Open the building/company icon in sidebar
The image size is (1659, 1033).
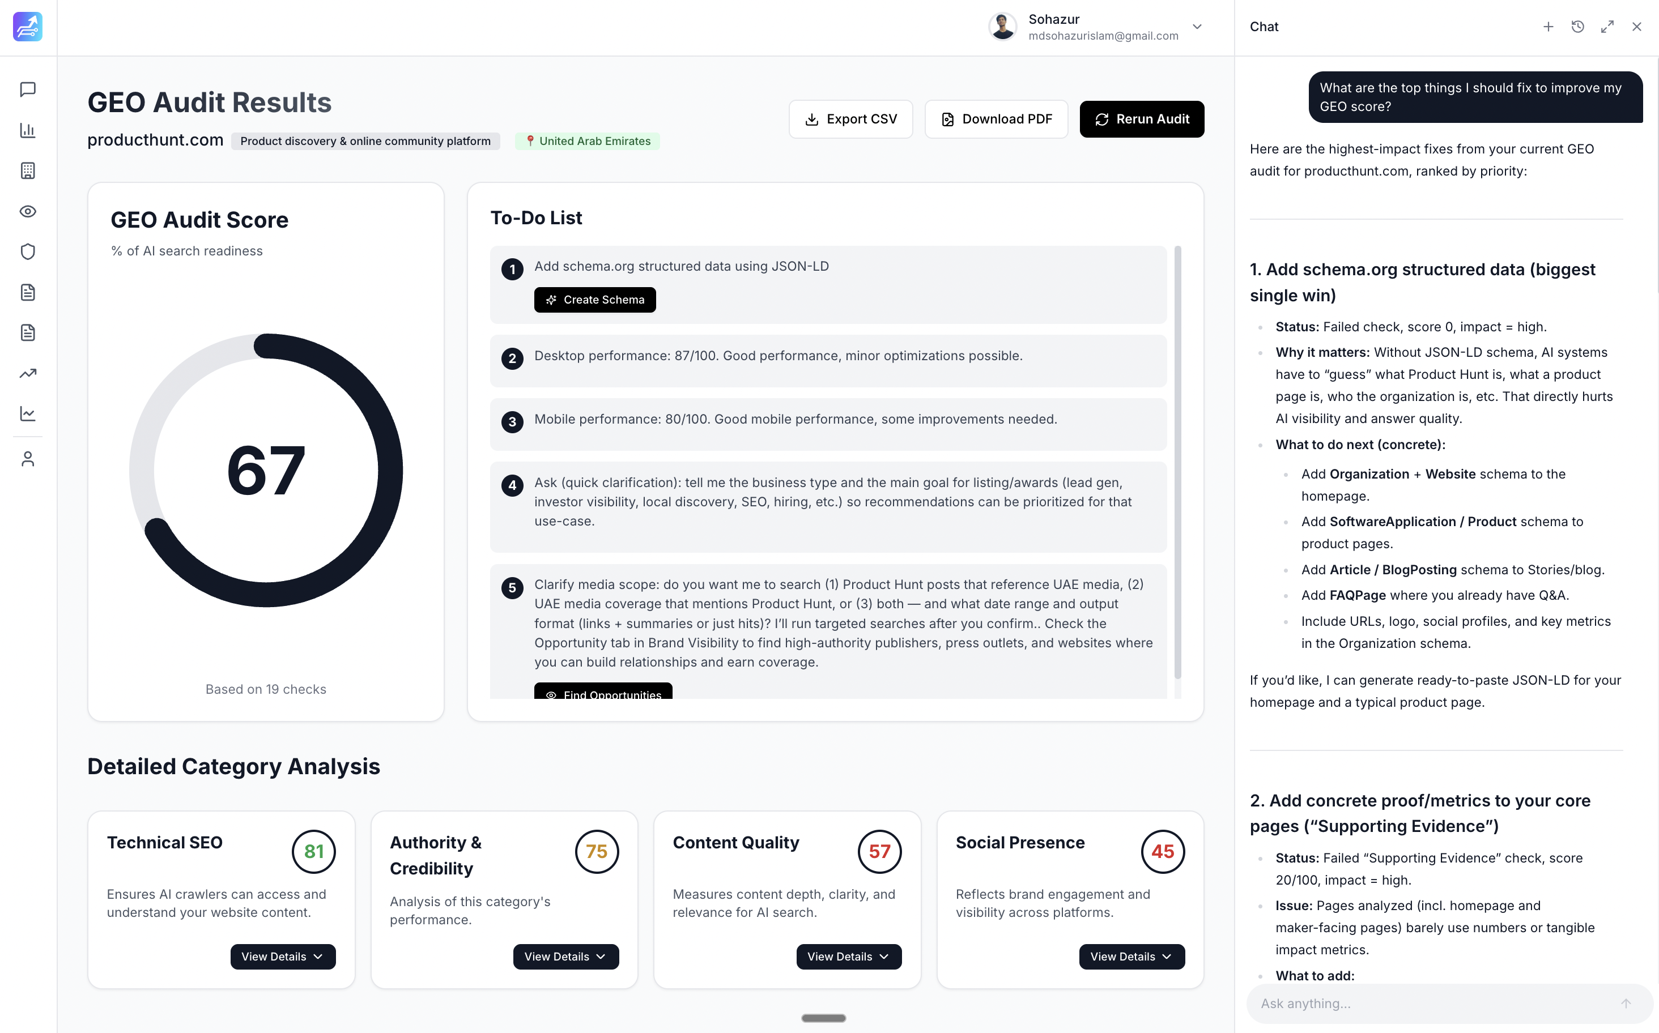27,171
